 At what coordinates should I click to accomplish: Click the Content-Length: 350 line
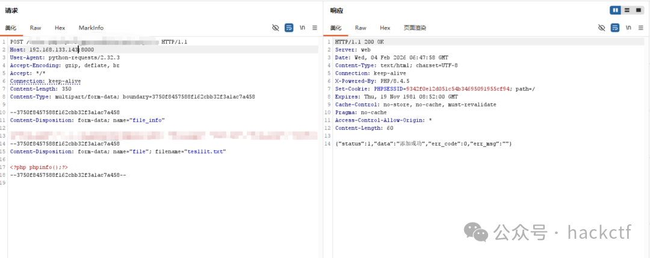(41, 88)
